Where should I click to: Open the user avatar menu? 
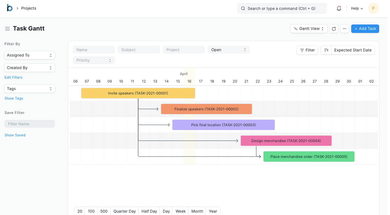[373, 9]
